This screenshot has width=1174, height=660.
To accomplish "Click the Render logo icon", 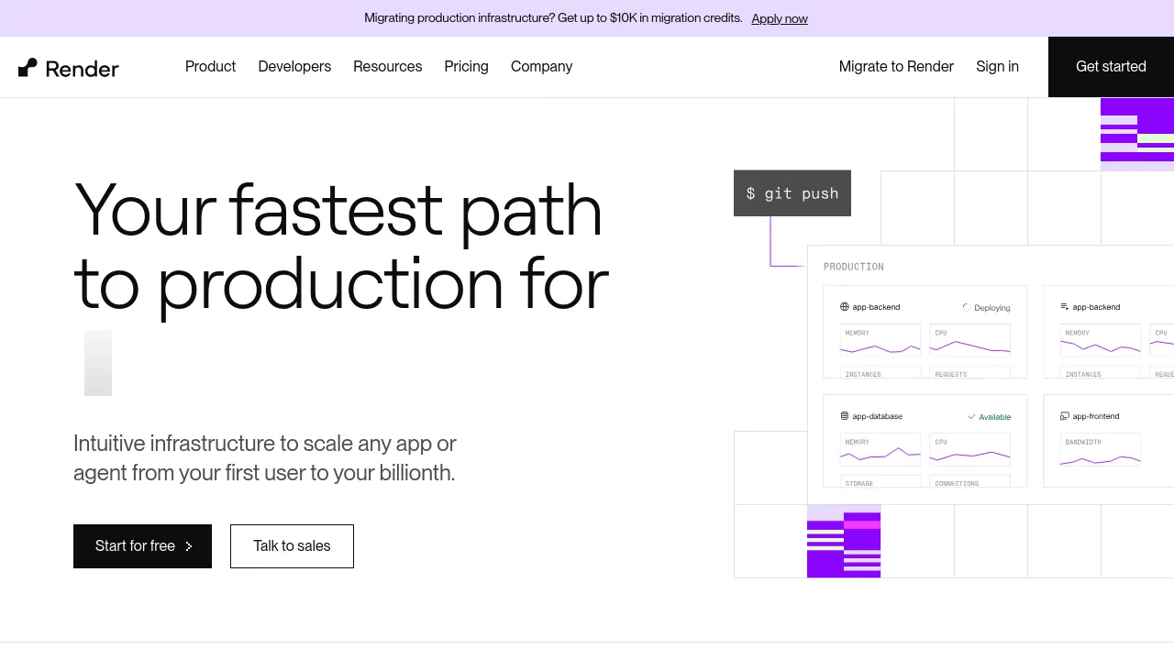I will click(28, 68).
